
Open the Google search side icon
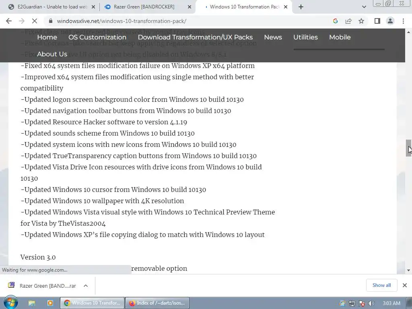pos(335,21)
